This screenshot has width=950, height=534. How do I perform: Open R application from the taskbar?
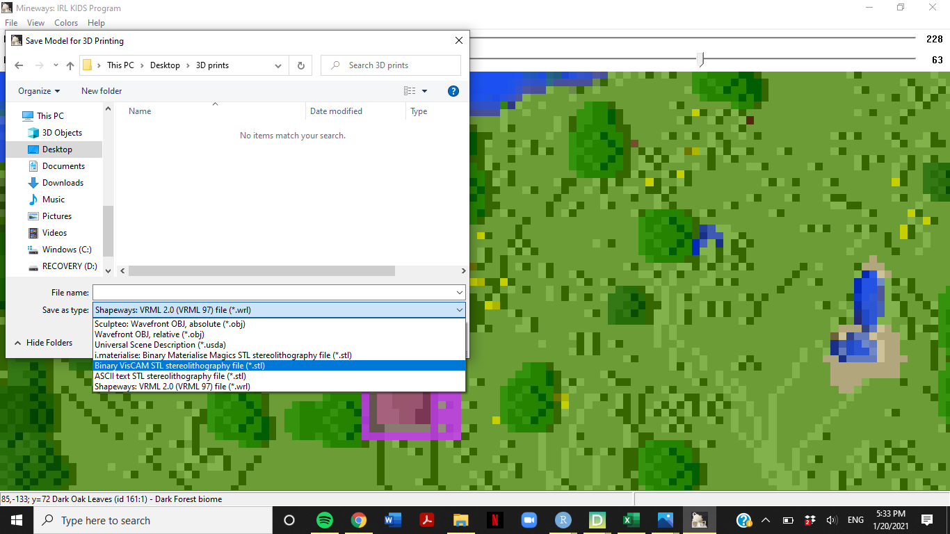[563, 520]
